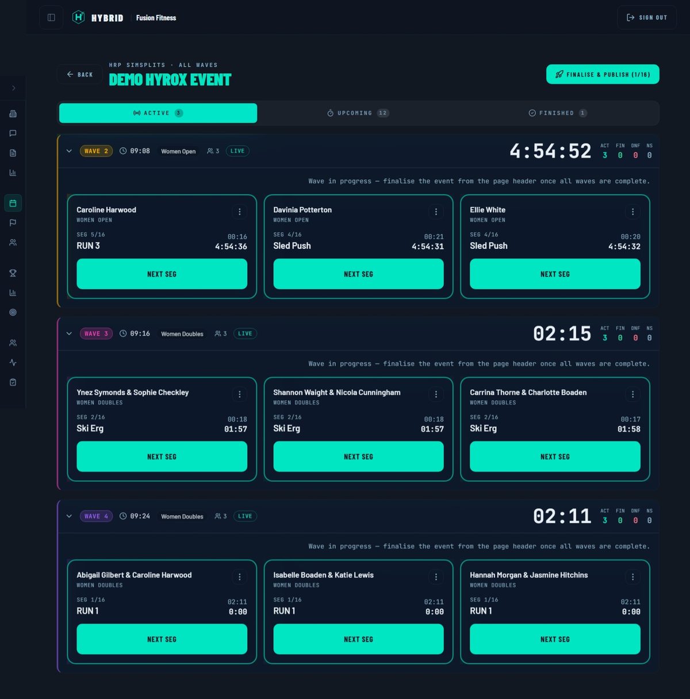Open the flag icon in the sidebar
Viewport: 690px width, 699px height.
click(x=13, y=222)
